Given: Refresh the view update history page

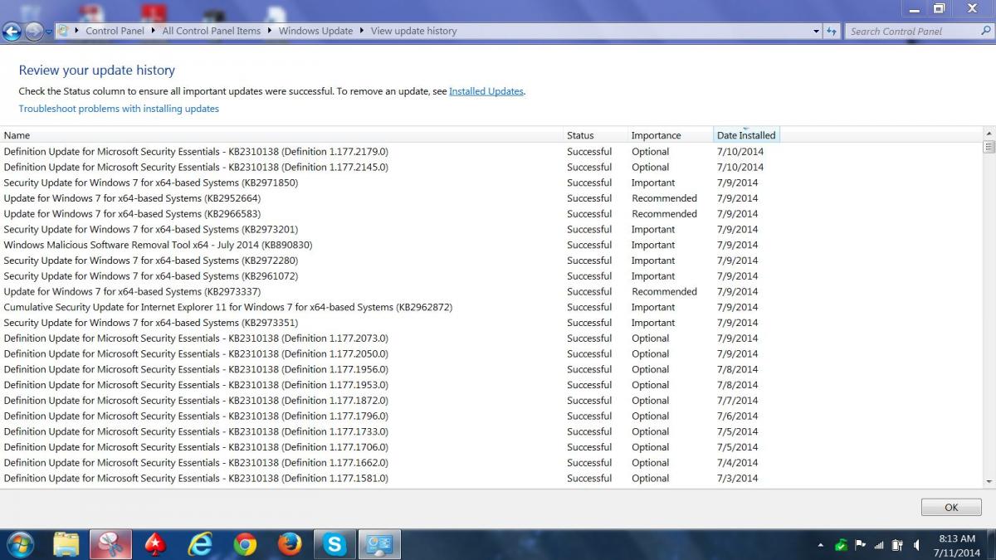Looking at the screenshot, I should pos(831,32).
